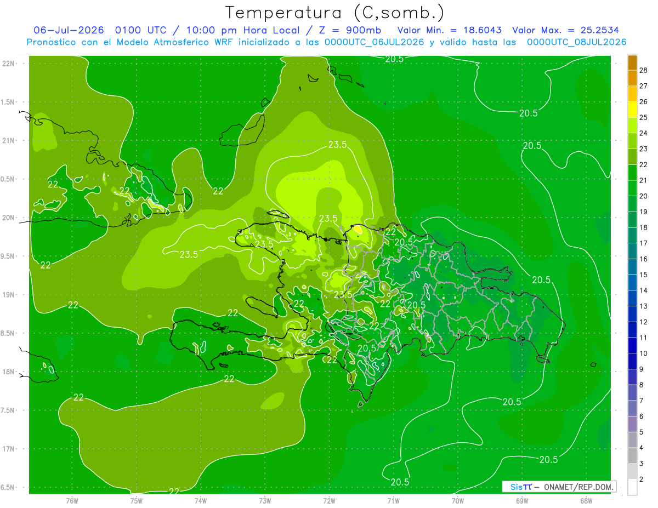This screenshot has height=508, width=658.
Task: Click the '74W' longitude axis label
Action: point(201,500)
